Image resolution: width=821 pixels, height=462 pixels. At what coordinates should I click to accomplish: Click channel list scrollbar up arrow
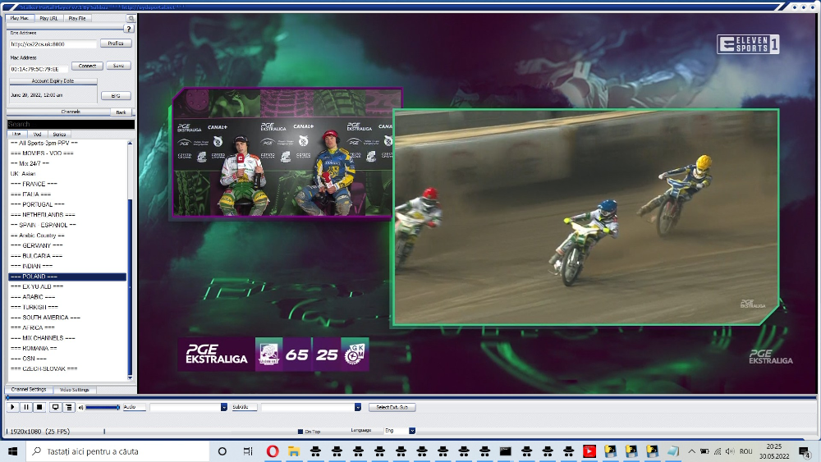(x=130, y=143)
